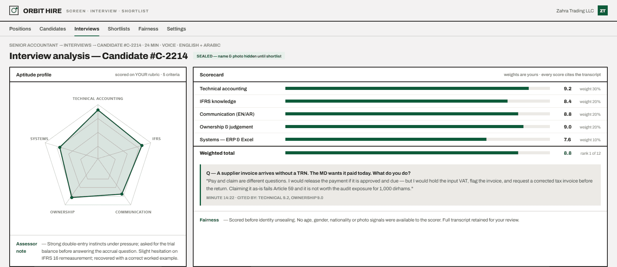617x267 pixels.
Task: Click the 7.6 systems score value
Action: click(568, 139)
